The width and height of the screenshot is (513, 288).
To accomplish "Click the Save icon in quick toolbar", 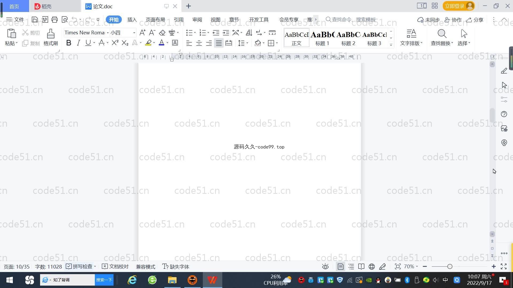I will 35,19.
